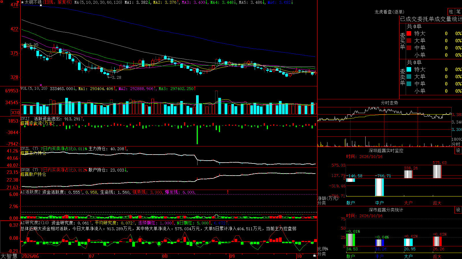
Task: Click the 大智慧 logo in bottom-left
Action: pyautogui.click(x=9, y=256)
